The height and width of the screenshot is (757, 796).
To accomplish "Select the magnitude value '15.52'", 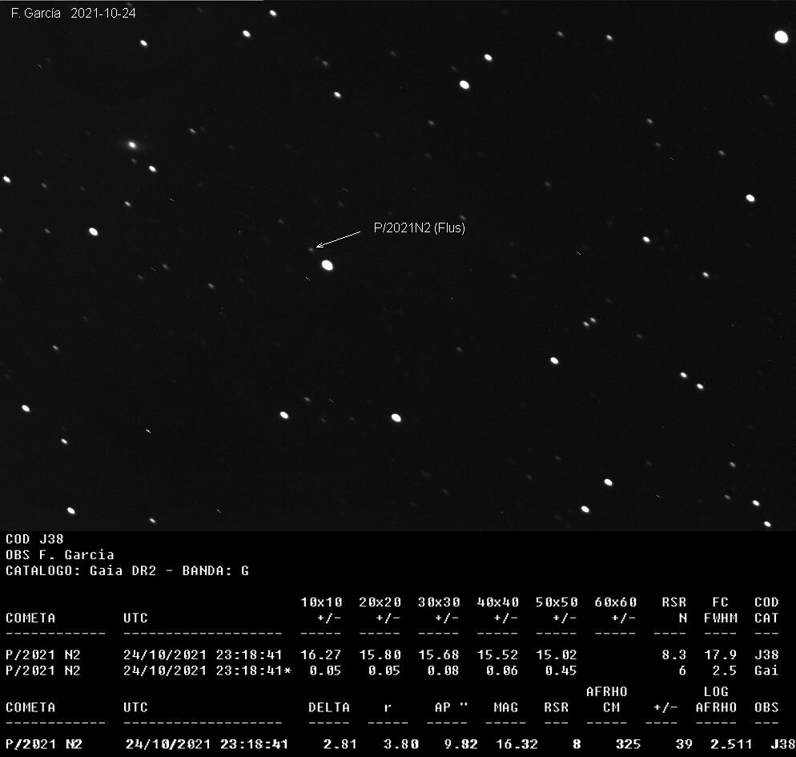I will [498, 655].
